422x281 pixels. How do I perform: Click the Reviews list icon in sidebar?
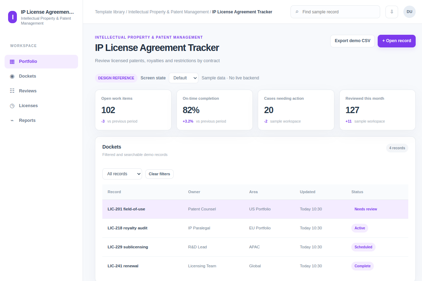pos(12,91)
